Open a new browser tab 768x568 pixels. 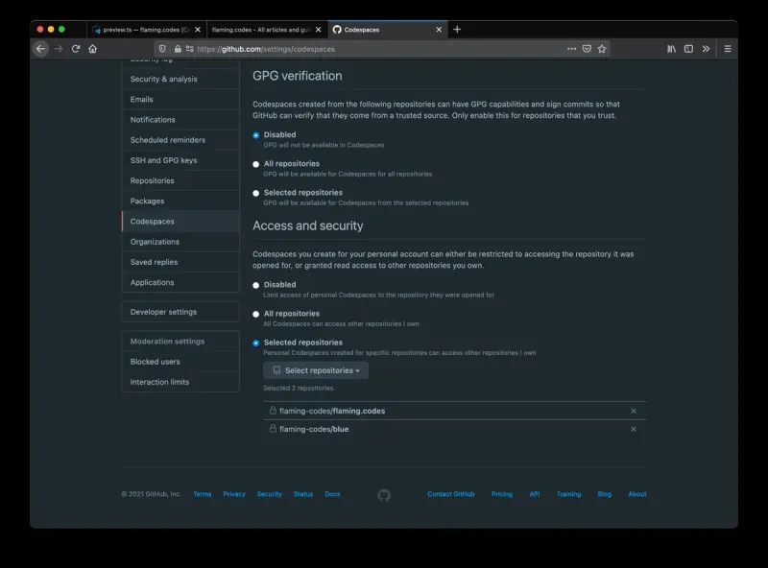point(457,30)
